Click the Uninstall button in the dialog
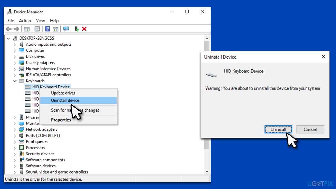 (278, 129)
